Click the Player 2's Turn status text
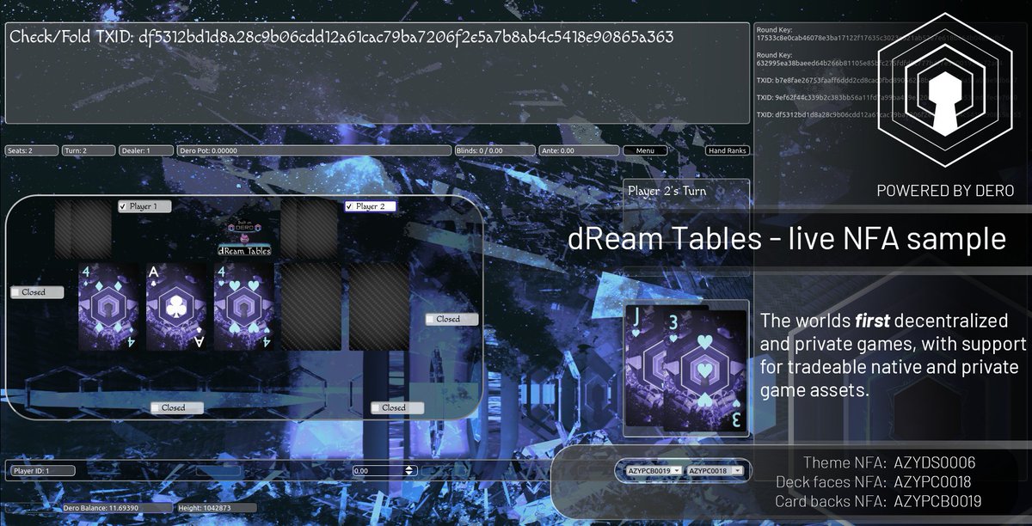 pyautogui.click(x=667, y=191)
